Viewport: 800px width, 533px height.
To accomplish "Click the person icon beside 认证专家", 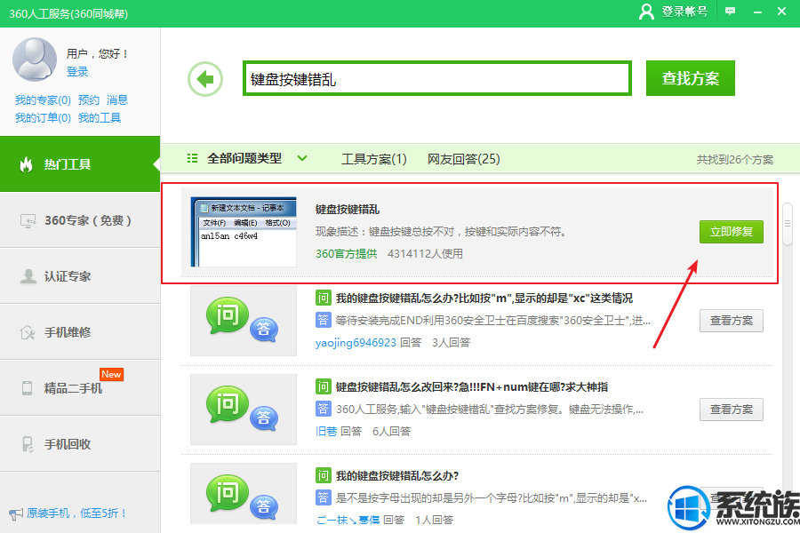I will [28, 276].
